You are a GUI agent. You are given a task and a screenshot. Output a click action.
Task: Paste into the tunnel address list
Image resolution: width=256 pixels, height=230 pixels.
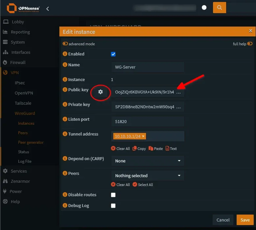pos(156,149)
